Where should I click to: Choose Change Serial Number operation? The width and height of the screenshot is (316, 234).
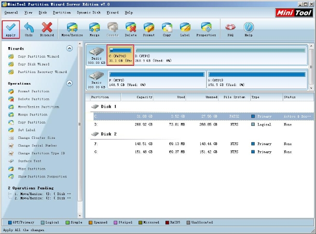(37, 146)
